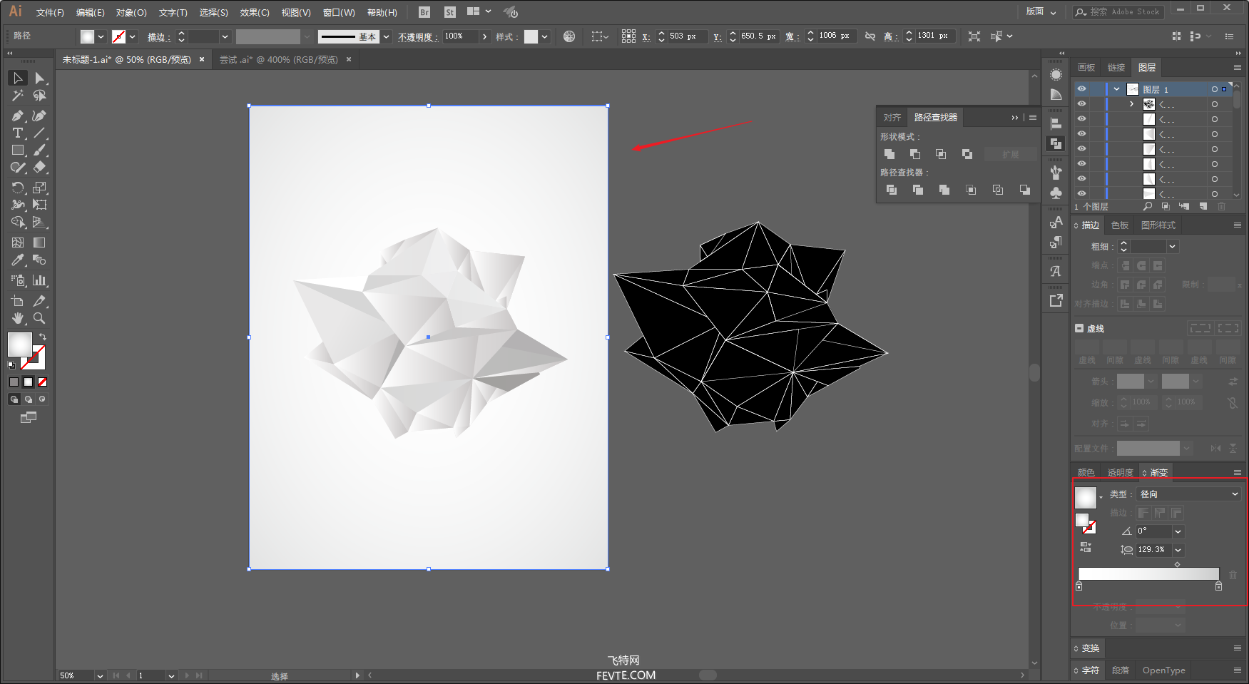The width and height of the screenshot is (1249, 684).
Task: Set toolbox to no fill/stroke (None)
Action: click(43, 382)
